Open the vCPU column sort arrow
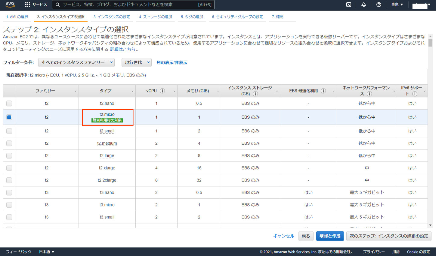This screenshot has height=256, width=436. point(174,91)
